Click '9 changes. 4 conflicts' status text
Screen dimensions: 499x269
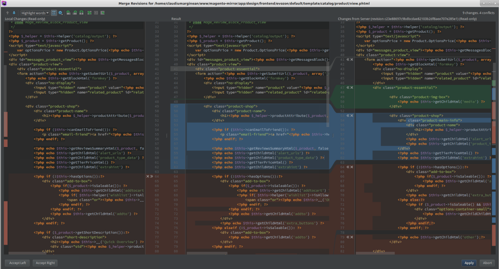(x=477, y=13)
